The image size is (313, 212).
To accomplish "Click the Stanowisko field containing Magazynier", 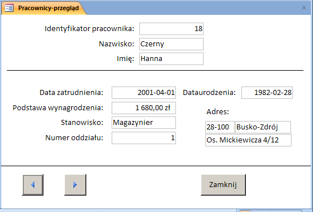I will click(x=144, y=123).
